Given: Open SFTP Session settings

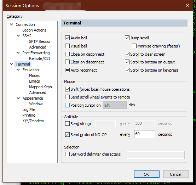Looking at the screenshot, I should pyautogui.click(x=40, y=41).
